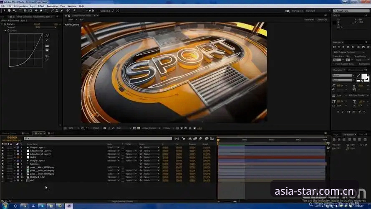Click the open curve file icon in Curves
The height and width of the screenshot is (209, 371).
47,46
